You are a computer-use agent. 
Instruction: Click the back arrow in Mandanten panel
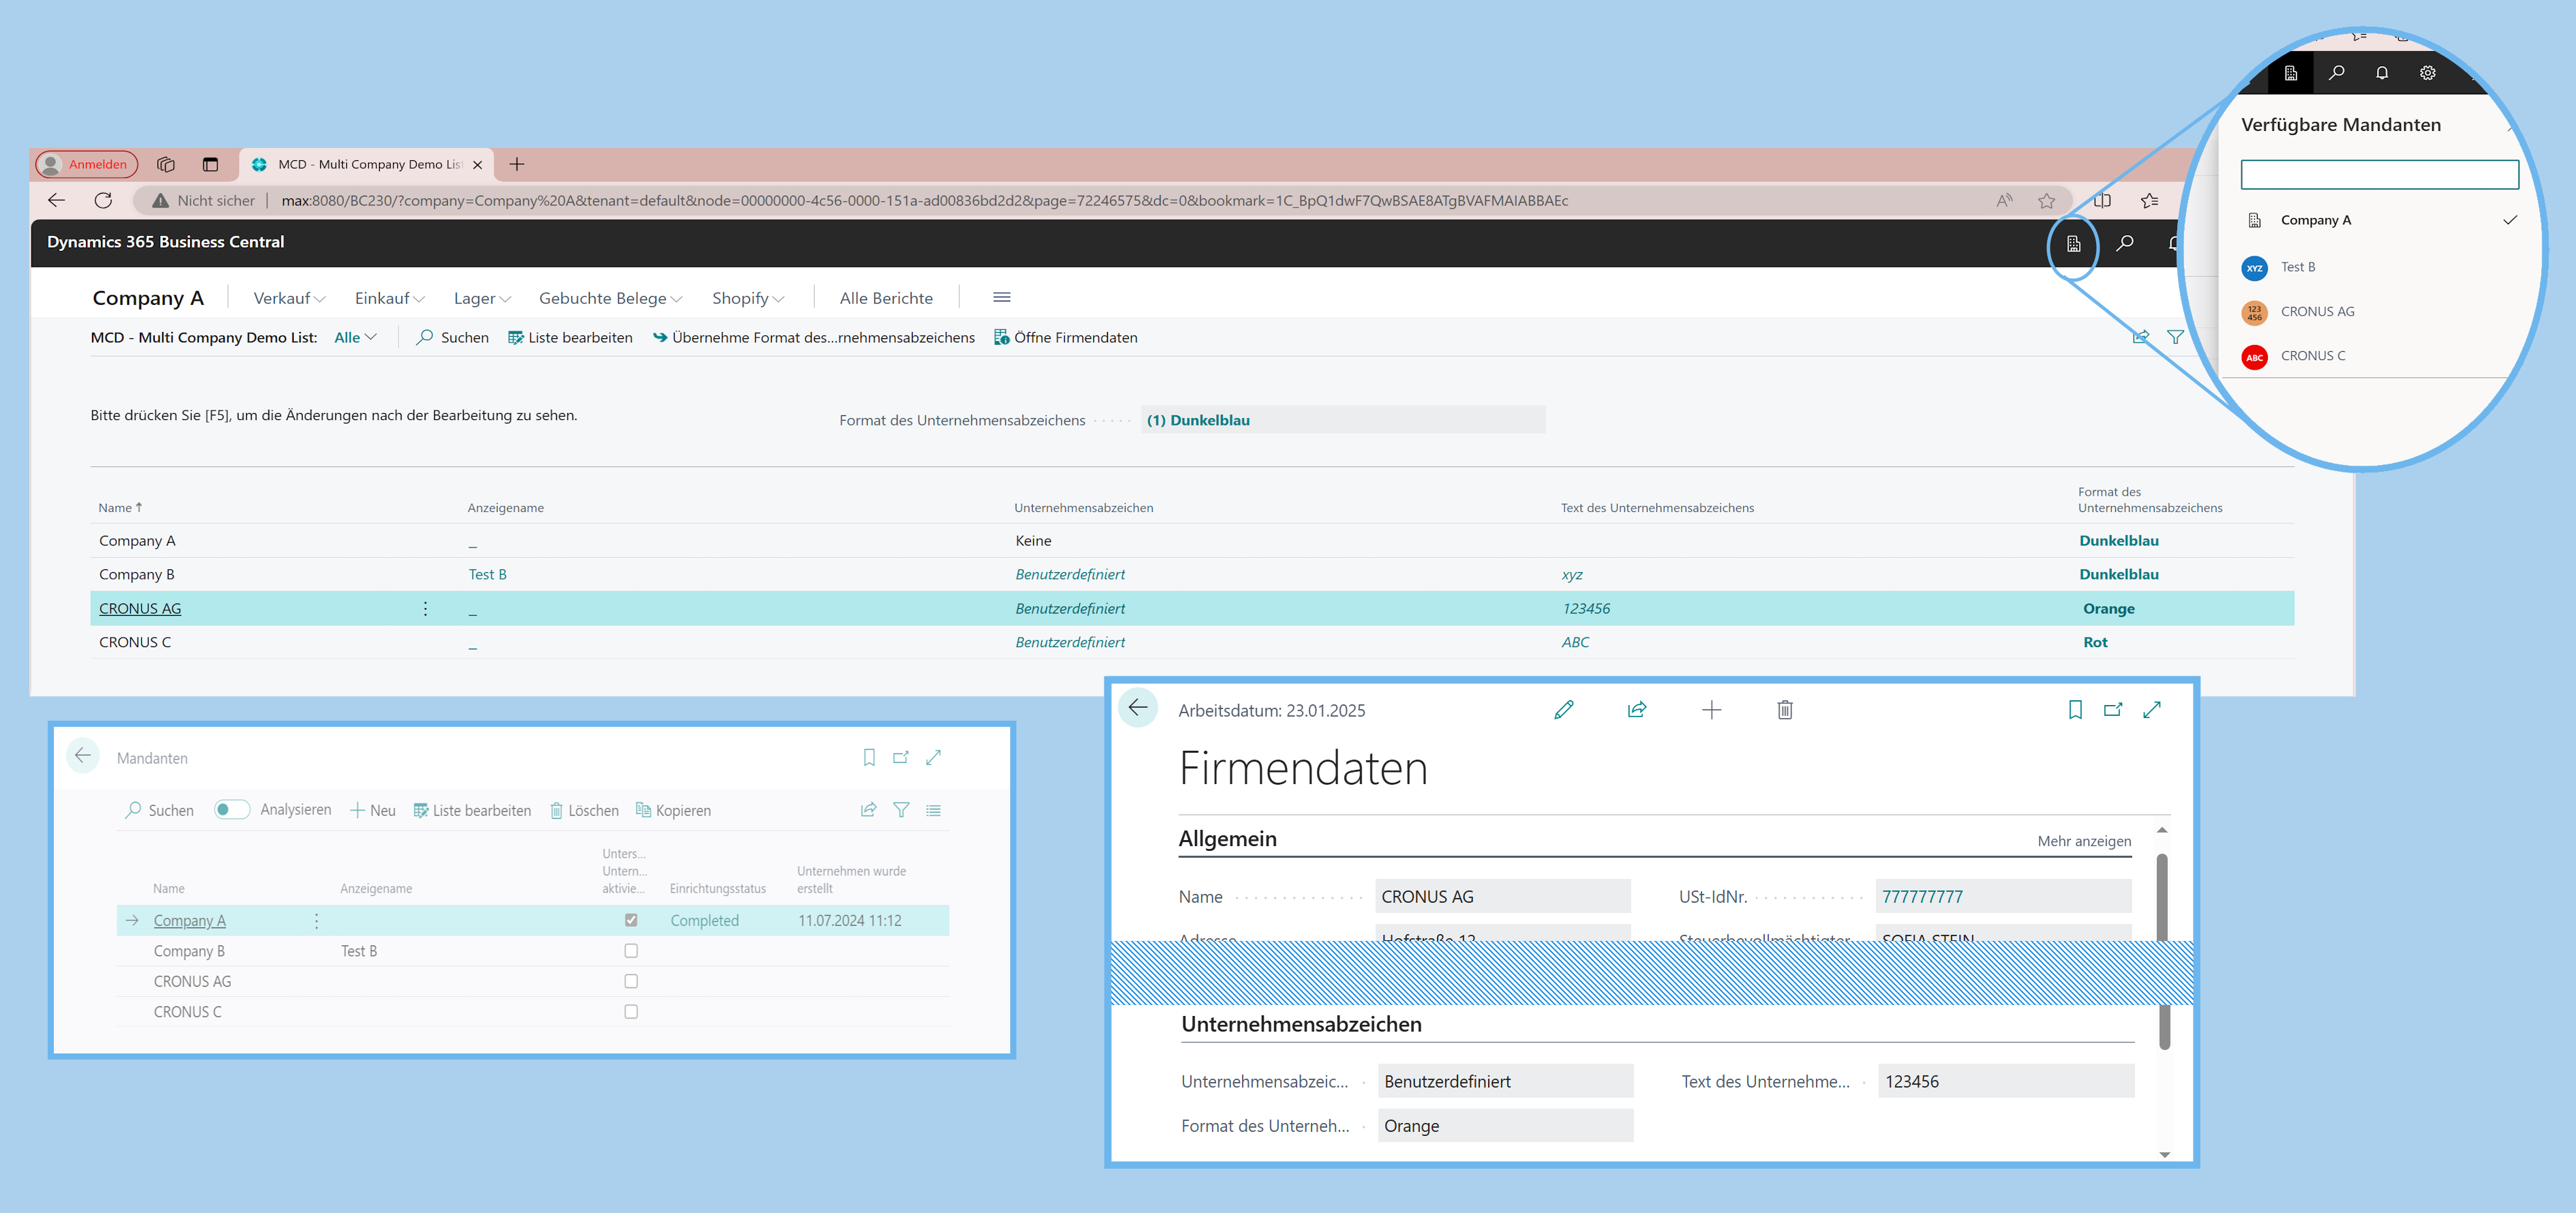(x=83, y=756)
